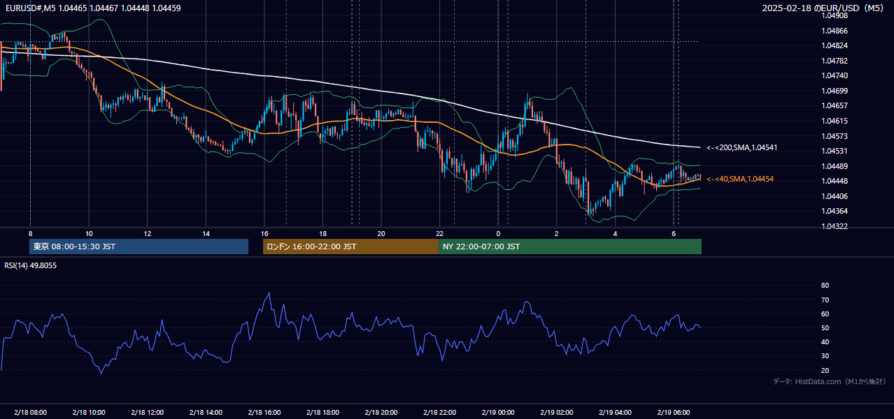Click the '2/18 14:00' date label
The height and width of the screenshot is (419, 894).
click(x=206, y=413)
